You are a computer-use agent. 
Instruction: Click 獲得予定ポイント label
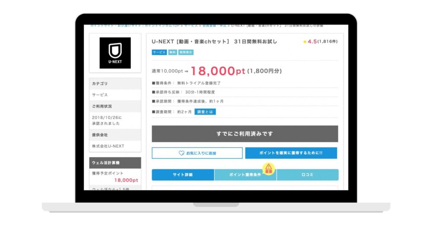[108, 173]
